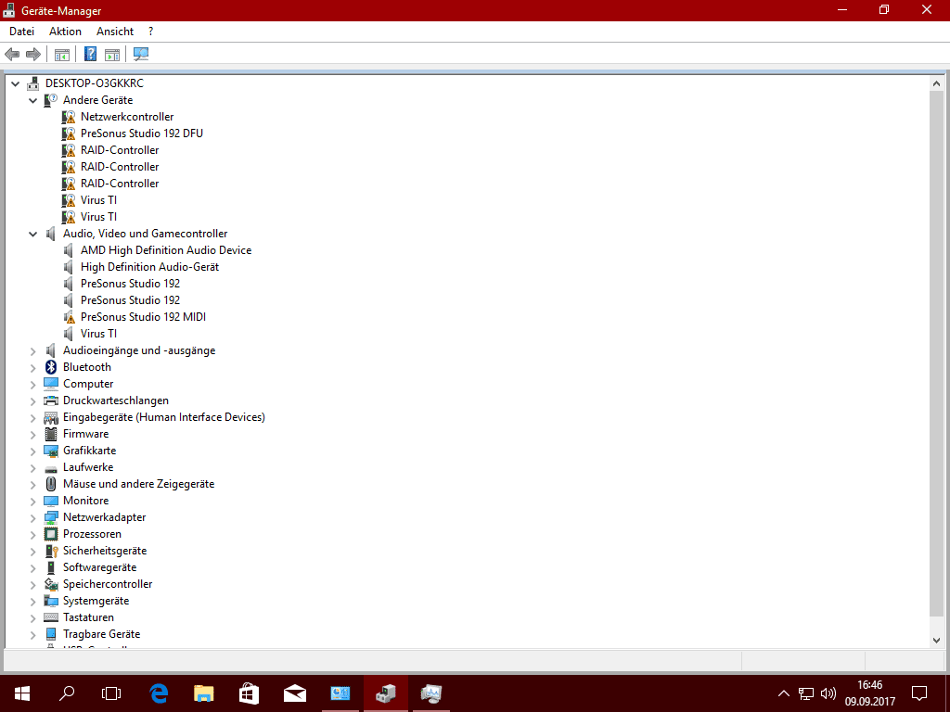950x712 pixels.
Task: Click the Firmware chip icon
Action: [51, 434]
